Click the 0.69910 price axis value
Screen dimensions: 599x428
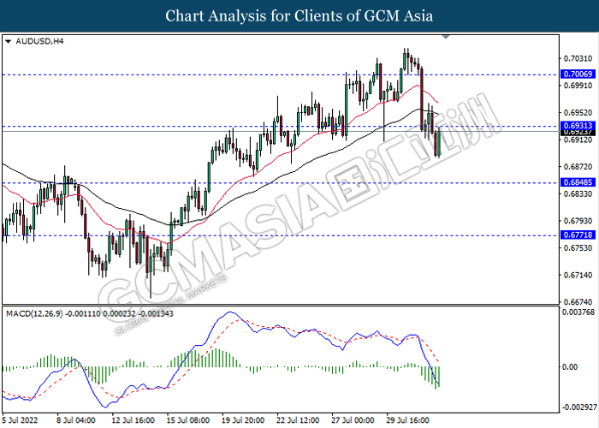point(578,86)
